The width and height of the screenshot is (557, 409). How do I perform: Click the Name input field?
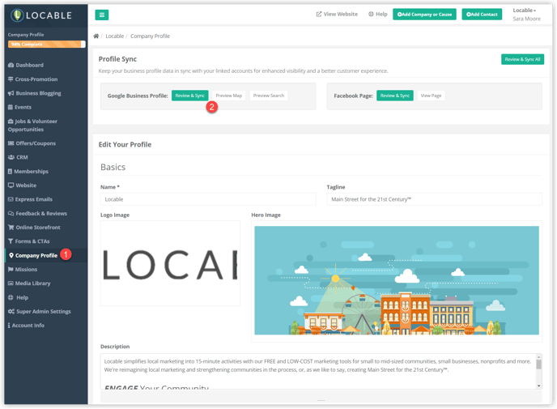tap(208, 199)
